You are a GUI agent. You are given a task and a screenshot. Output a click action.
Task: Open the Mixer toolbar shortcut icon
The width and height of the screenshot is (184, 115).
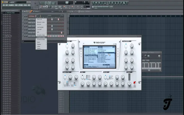coord(105,2)
